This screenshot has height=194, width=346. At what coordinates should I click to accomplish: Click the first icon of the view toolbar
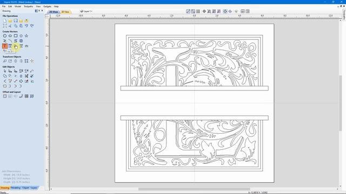(x=188, y=11)
